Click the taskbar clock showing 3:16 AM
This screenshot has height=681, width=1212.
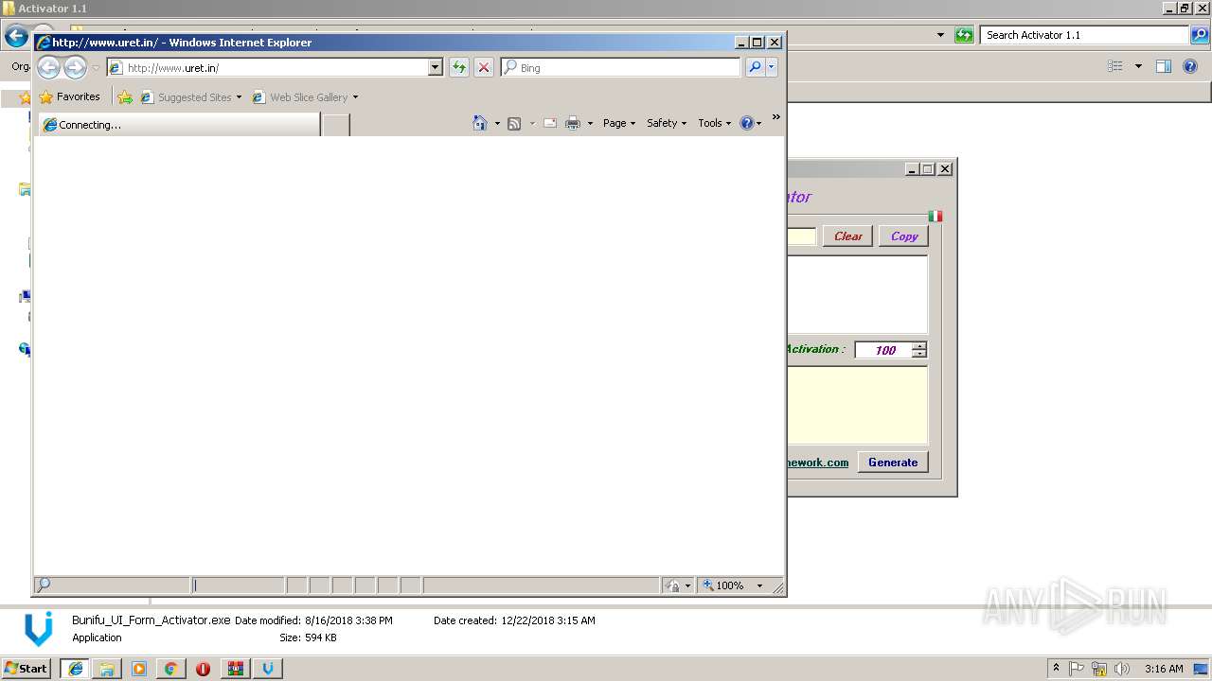pos(1164,669)
